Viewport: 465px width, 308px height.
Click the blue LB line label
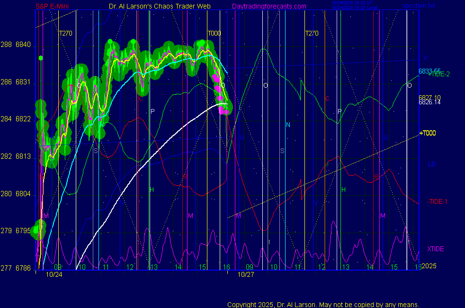pos(431,164)
